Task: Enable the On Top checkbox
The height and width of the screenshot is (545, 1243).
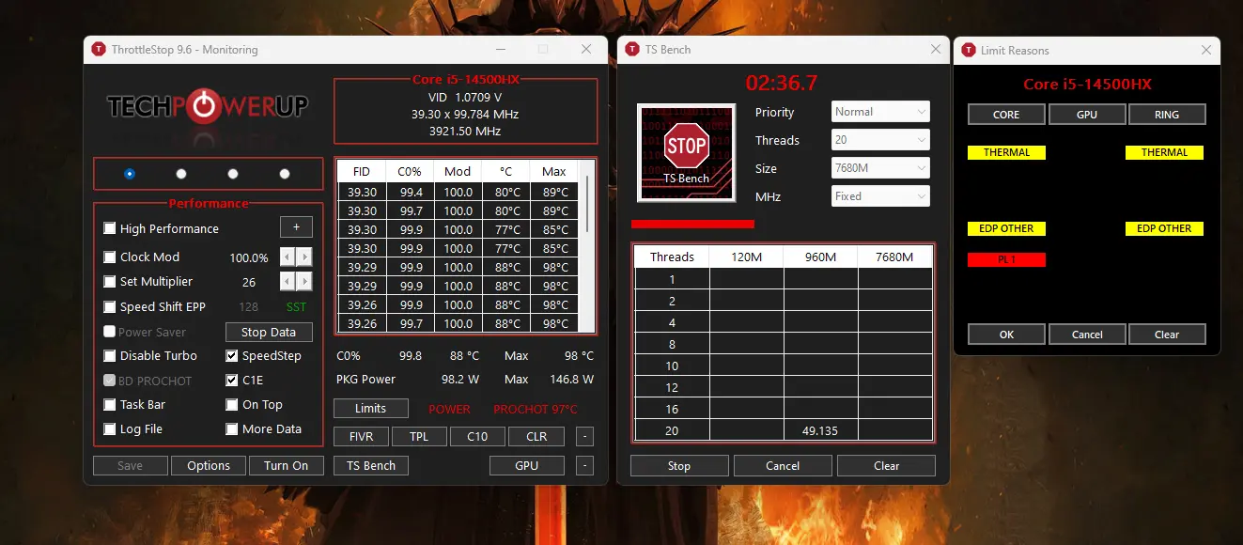Action: [x=232, y=404]
